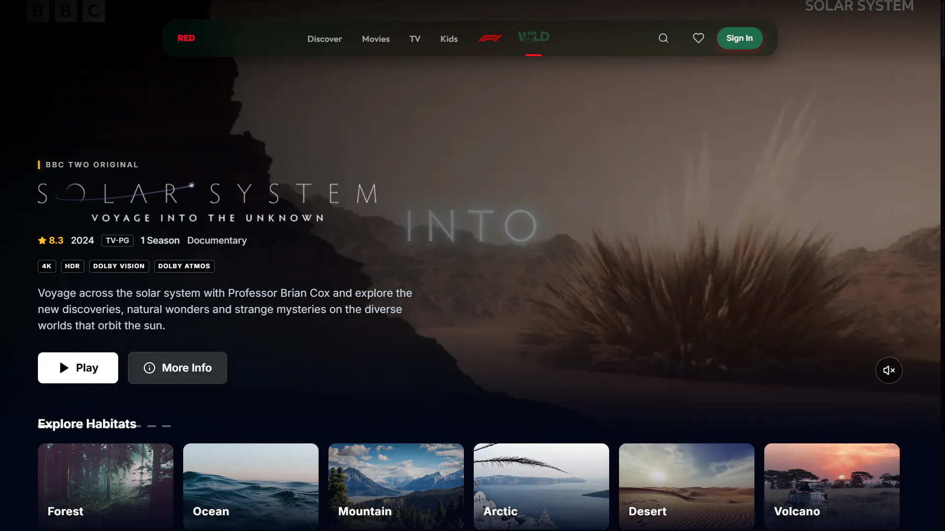945x531 pixels.
Task: Select the Volcano habitat card
Action: (832, 486)
